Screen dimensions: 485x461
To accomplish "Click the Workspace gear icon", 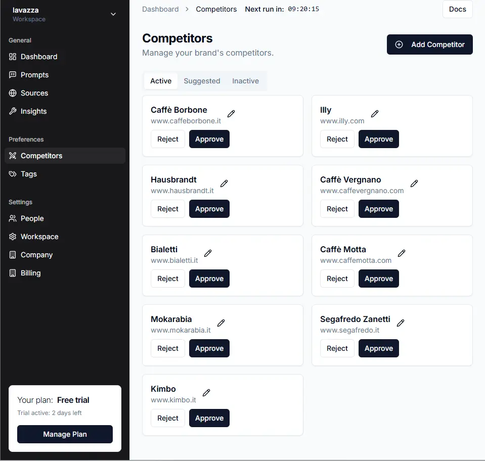I will point(12,237).
